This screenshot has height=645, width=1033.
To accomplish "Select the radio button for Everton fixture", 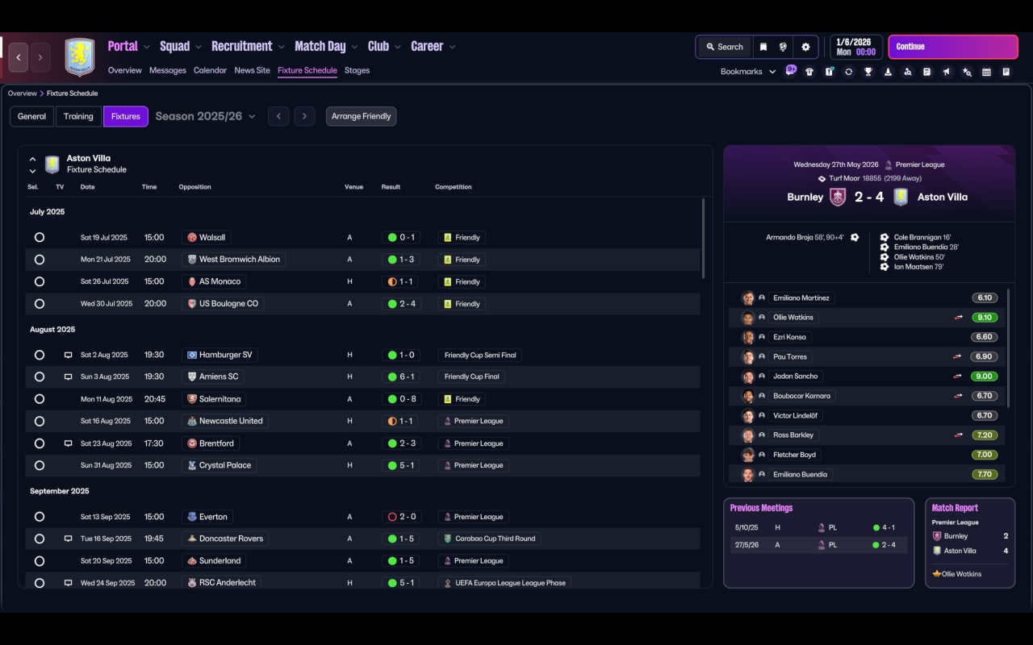I will coord(40,517).
